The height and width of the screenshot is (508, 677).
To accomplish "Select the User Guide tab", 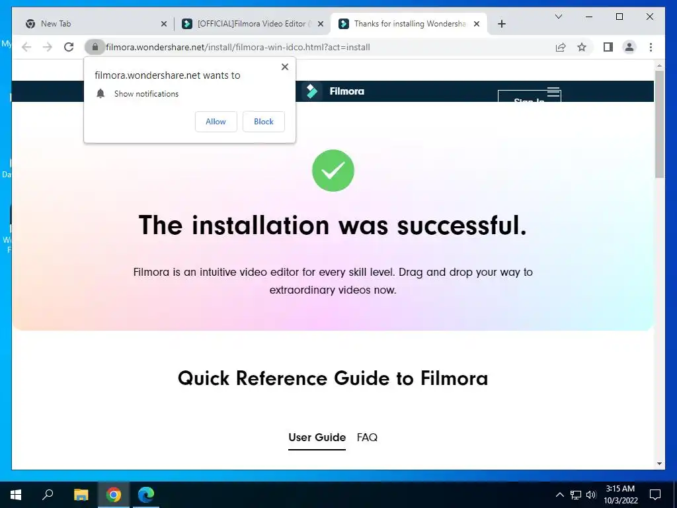I will 317,438.
